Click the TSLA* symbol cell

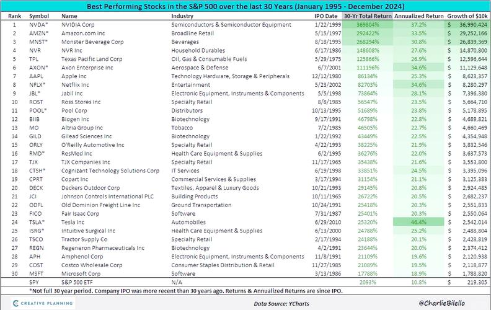[37, 223]
